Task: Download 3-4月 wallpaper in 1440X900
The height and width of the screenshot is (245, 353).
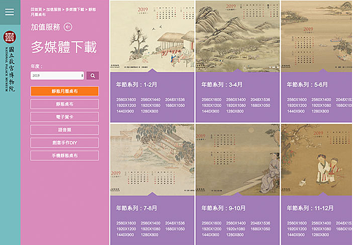Action: [x=210, y=111]
